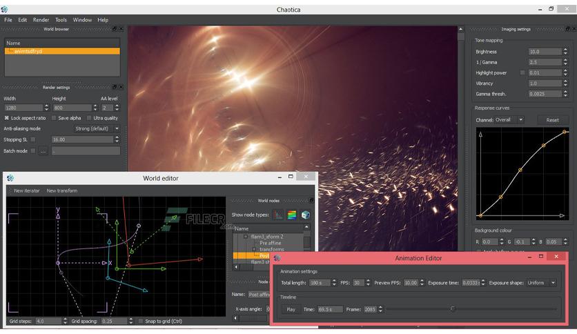
Task: Select the animtsdfryd world entry
Action: pyautogui.click(x=62, y=51)
